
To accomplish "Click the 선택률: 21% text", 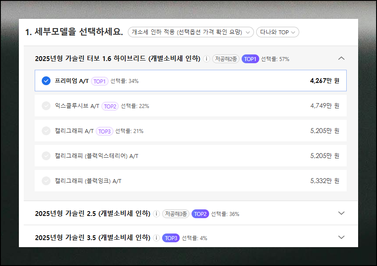I will click(x=129, y=131).
